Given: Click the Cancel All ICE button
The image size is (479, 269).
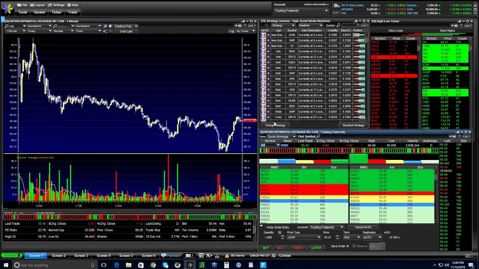Looking at the screenshot, I should tap(363, 227).
